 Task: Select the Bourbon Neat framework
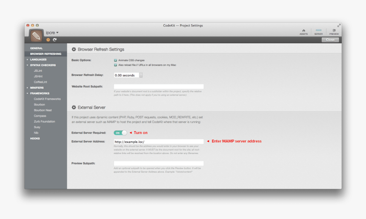point(43,110)
